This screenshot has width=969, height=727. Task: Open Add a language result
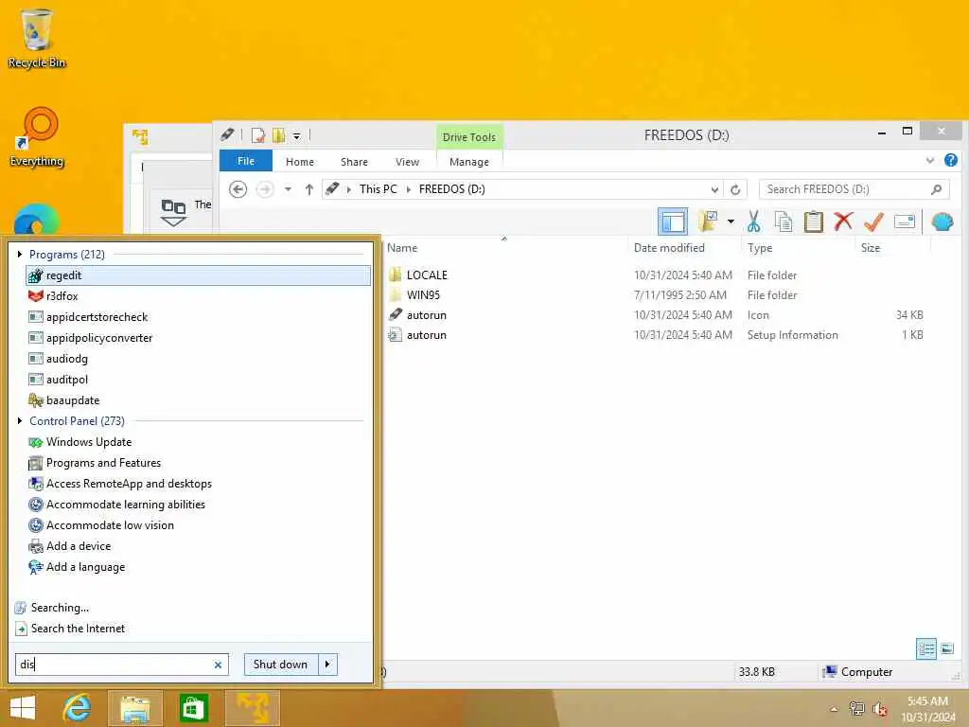[198, 567]
